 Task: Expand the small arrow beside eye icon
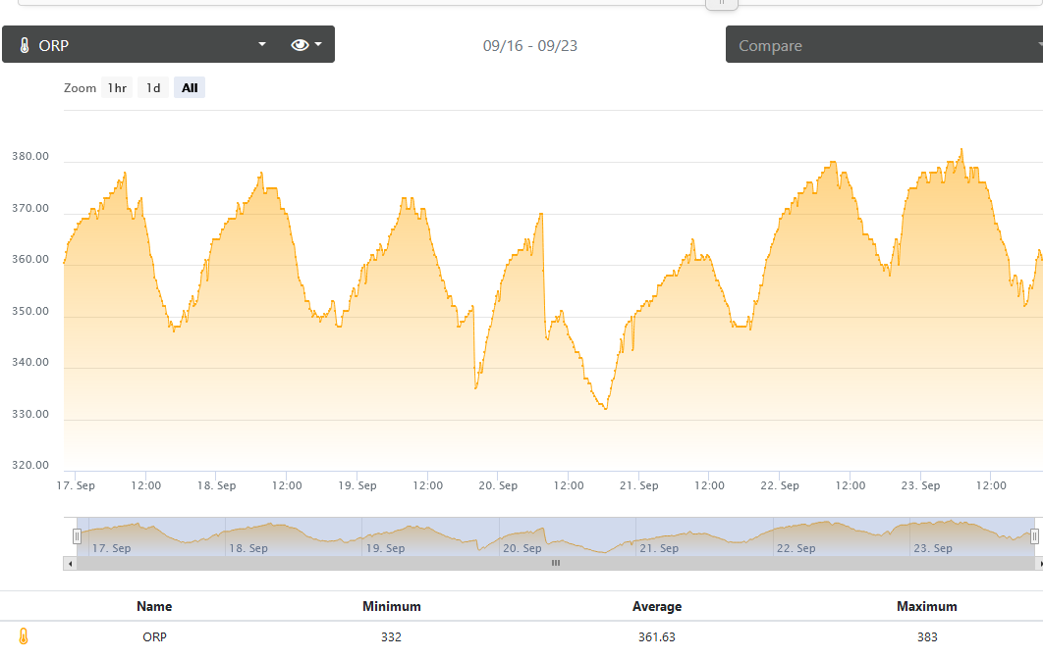(318, 44)
